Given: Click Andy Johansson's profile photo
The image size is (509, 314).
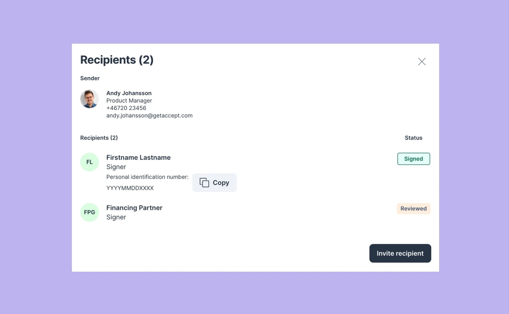Looking at the screenshot, I should coord(89,99).
